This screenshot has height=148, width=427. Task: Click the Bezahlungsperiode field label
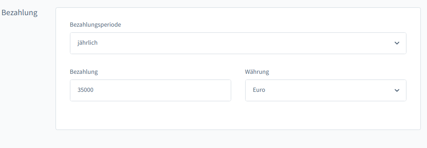(x=95, y=25)
